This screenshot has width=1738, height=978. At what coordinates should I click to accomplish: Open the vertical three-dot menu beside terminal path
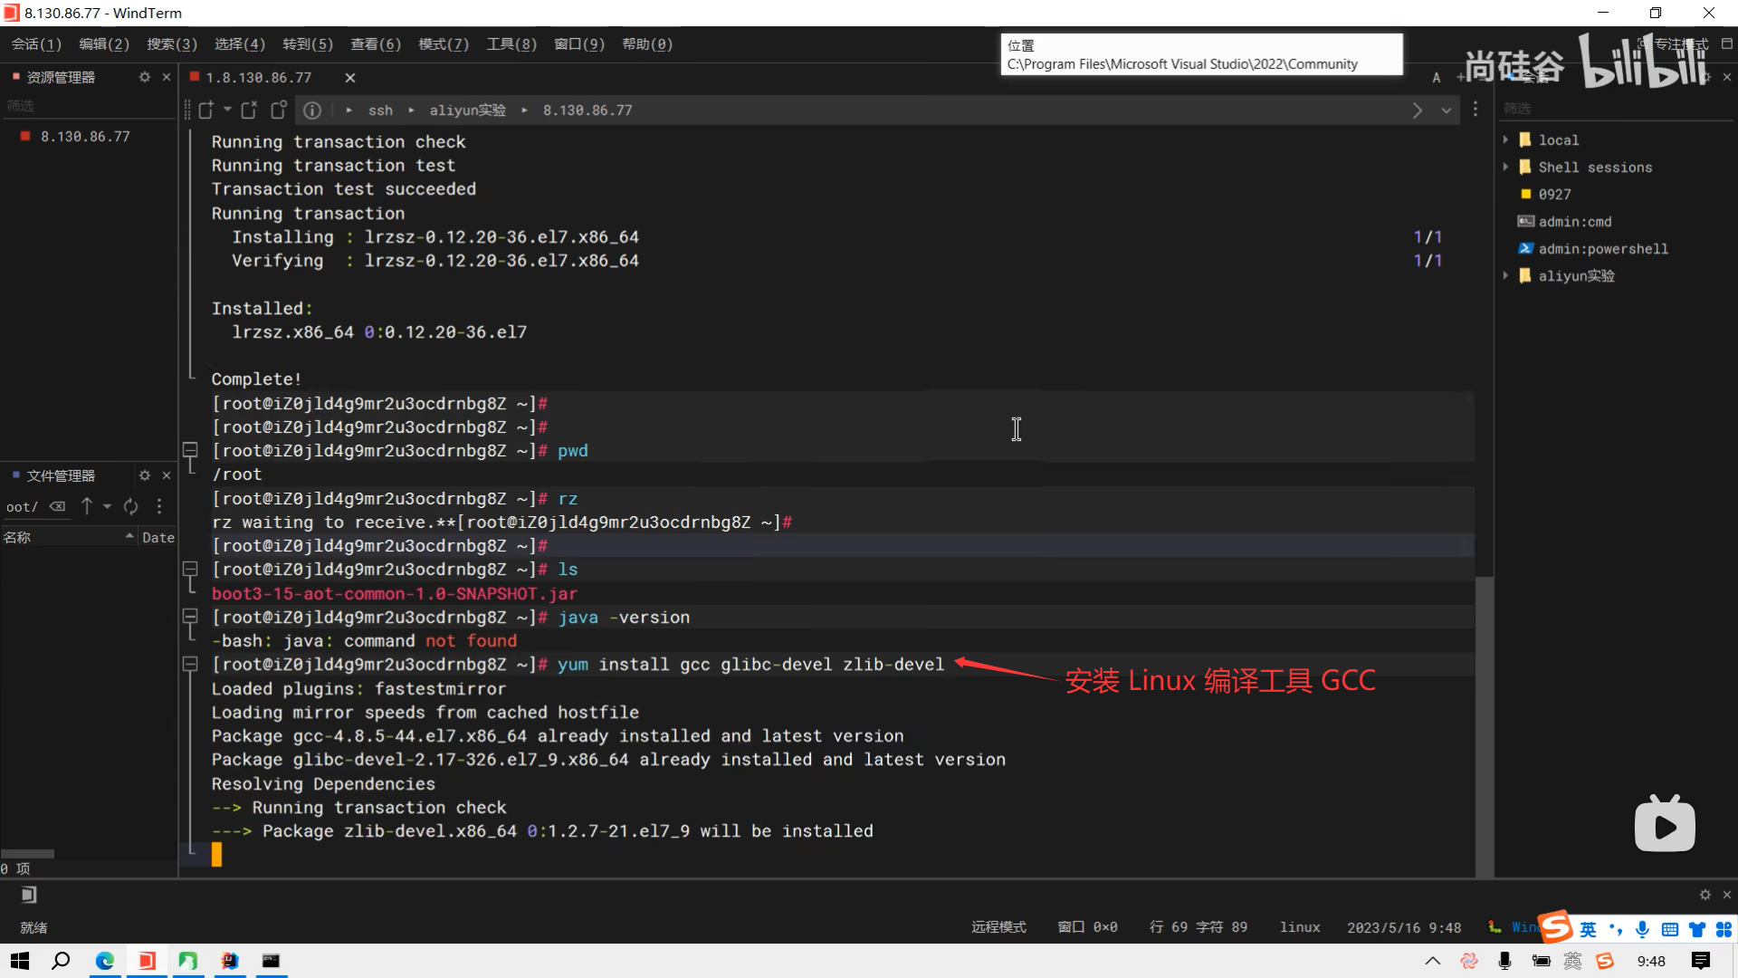tap(1475, 110)
